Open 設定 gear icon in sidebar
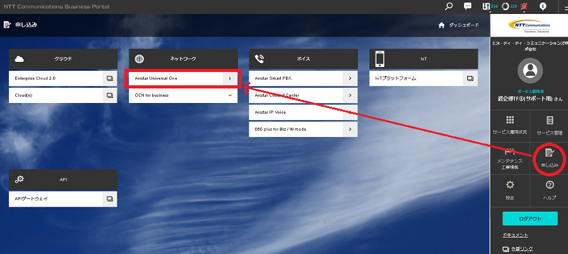Viewport: 568px width, 254px height. pyautogui.click(x=510, y=189)
